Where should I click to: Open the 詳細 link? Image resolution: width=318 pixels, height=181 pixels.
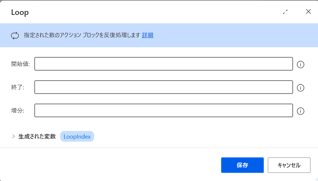147,35
